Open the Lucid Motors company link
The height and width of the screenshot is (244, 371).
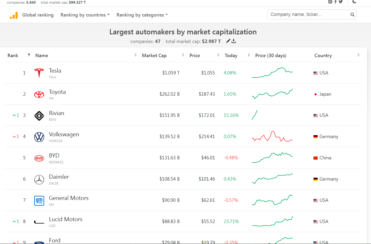point(66,219)
